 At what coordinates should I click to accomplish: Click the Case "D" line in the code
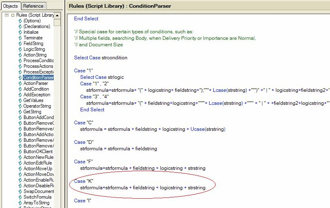(x=84, y=142)
